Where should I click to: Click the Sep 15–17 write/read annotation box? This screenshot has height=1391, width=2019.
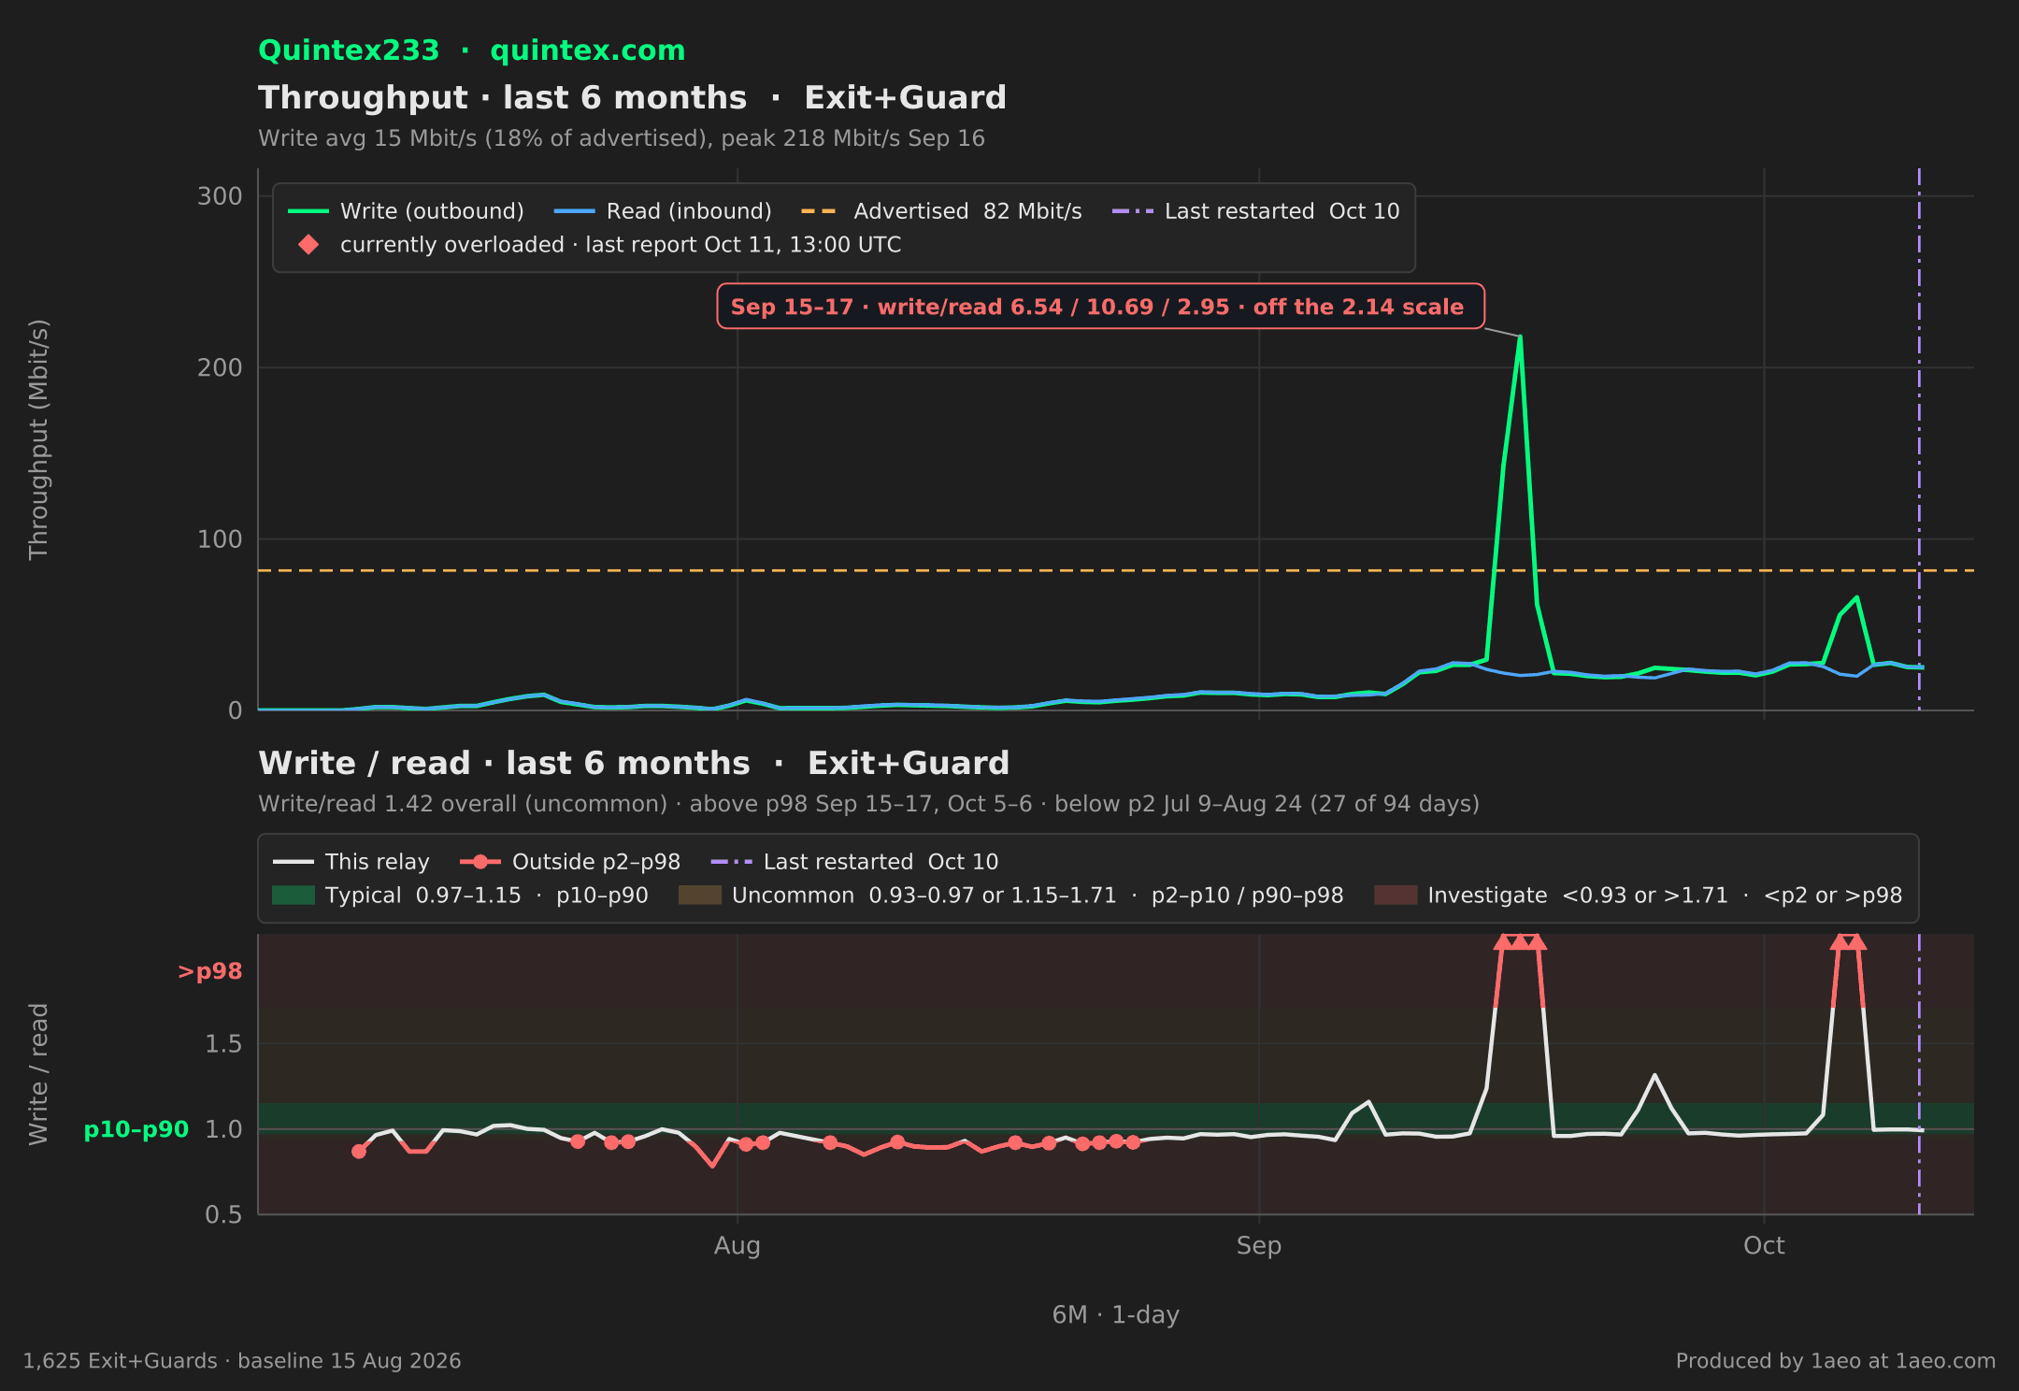[1100, 307]
